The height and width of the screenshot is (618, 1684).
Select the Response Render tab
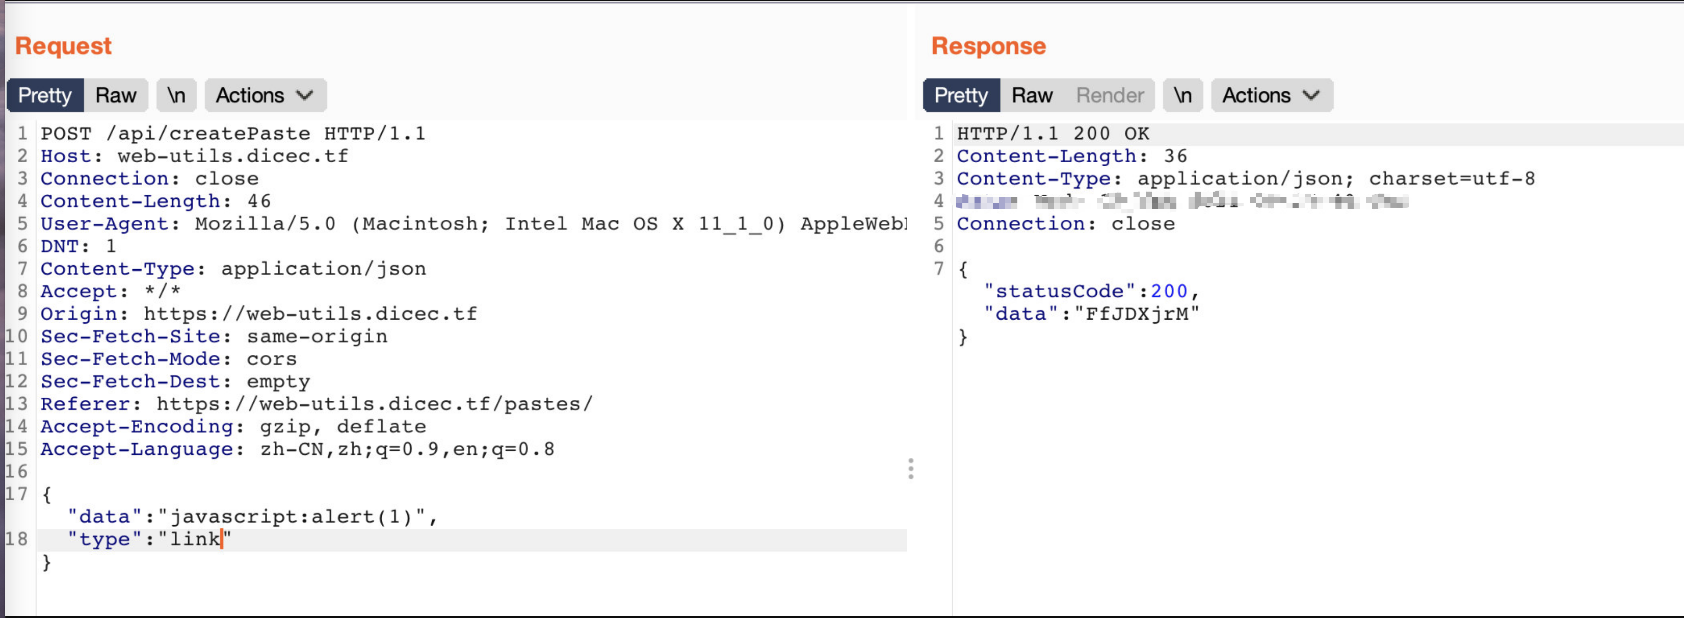click(x=1110, y=95)
